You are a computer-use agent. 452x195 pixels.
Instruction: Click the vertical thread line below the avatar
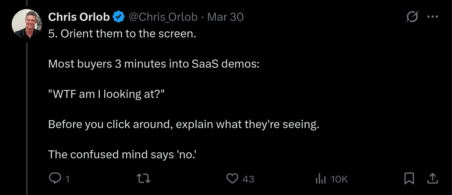[x=26, y=113]
